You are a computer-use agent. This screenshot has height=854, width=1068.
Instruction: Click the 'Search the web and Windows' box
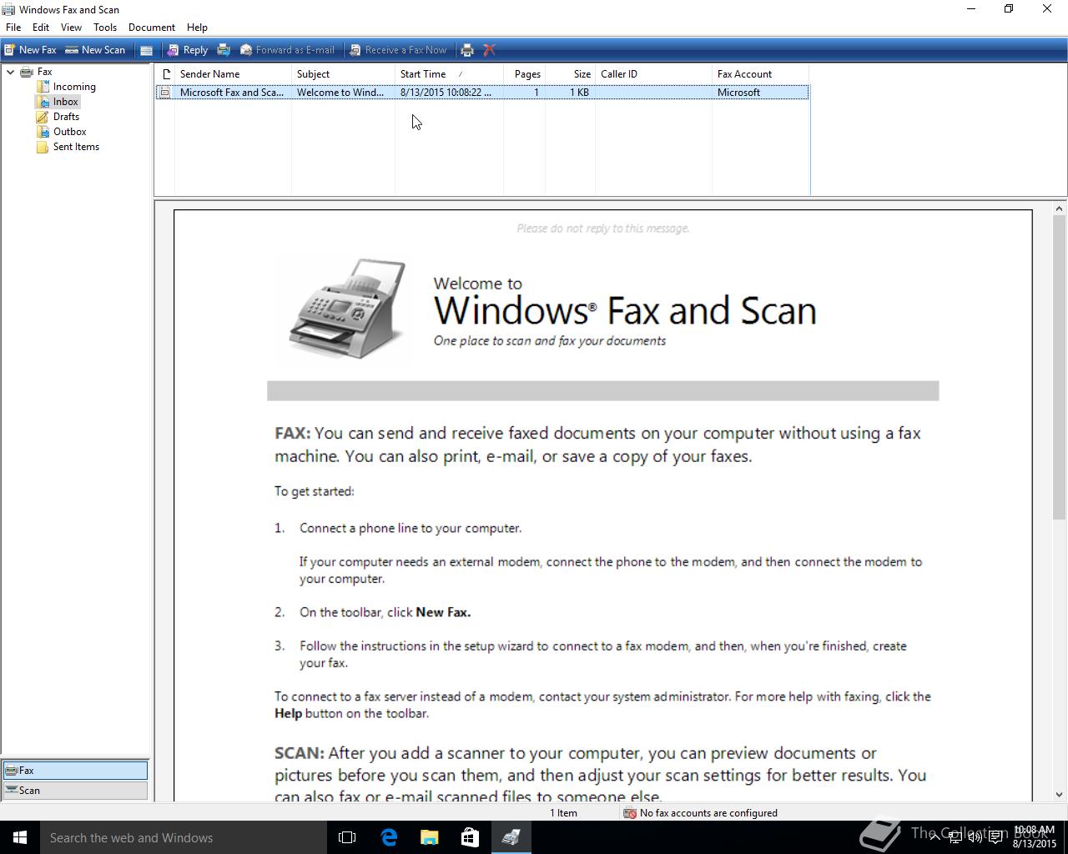pyautogui.click(x=184, y=837)
